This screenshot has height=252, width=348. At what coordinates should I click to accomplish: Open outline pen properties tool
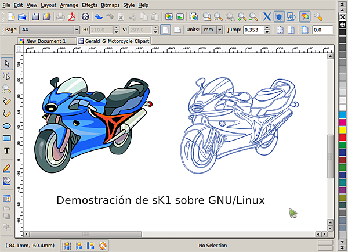(6, 168)
